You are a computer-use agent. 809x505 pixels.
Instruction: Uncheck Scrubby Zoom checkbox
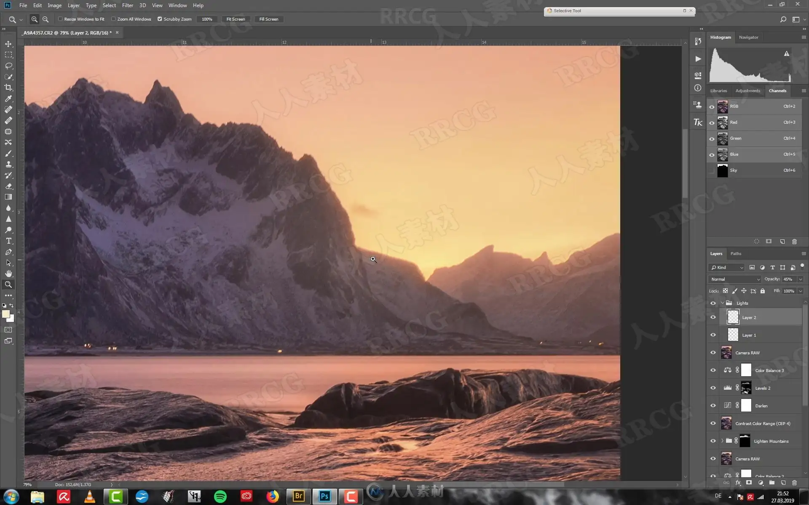click(x=160, y=19)
